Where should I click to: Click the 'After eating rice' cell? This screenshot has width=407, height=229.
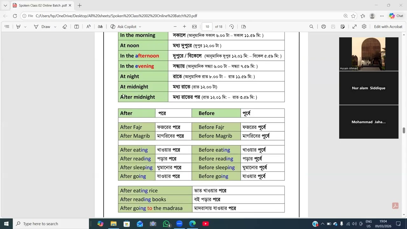155,191
